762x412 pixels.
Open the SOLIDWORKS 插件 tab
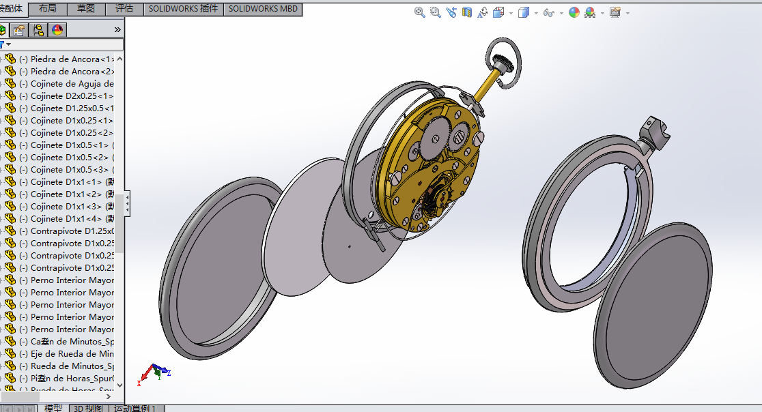click(x=183, y=9)
